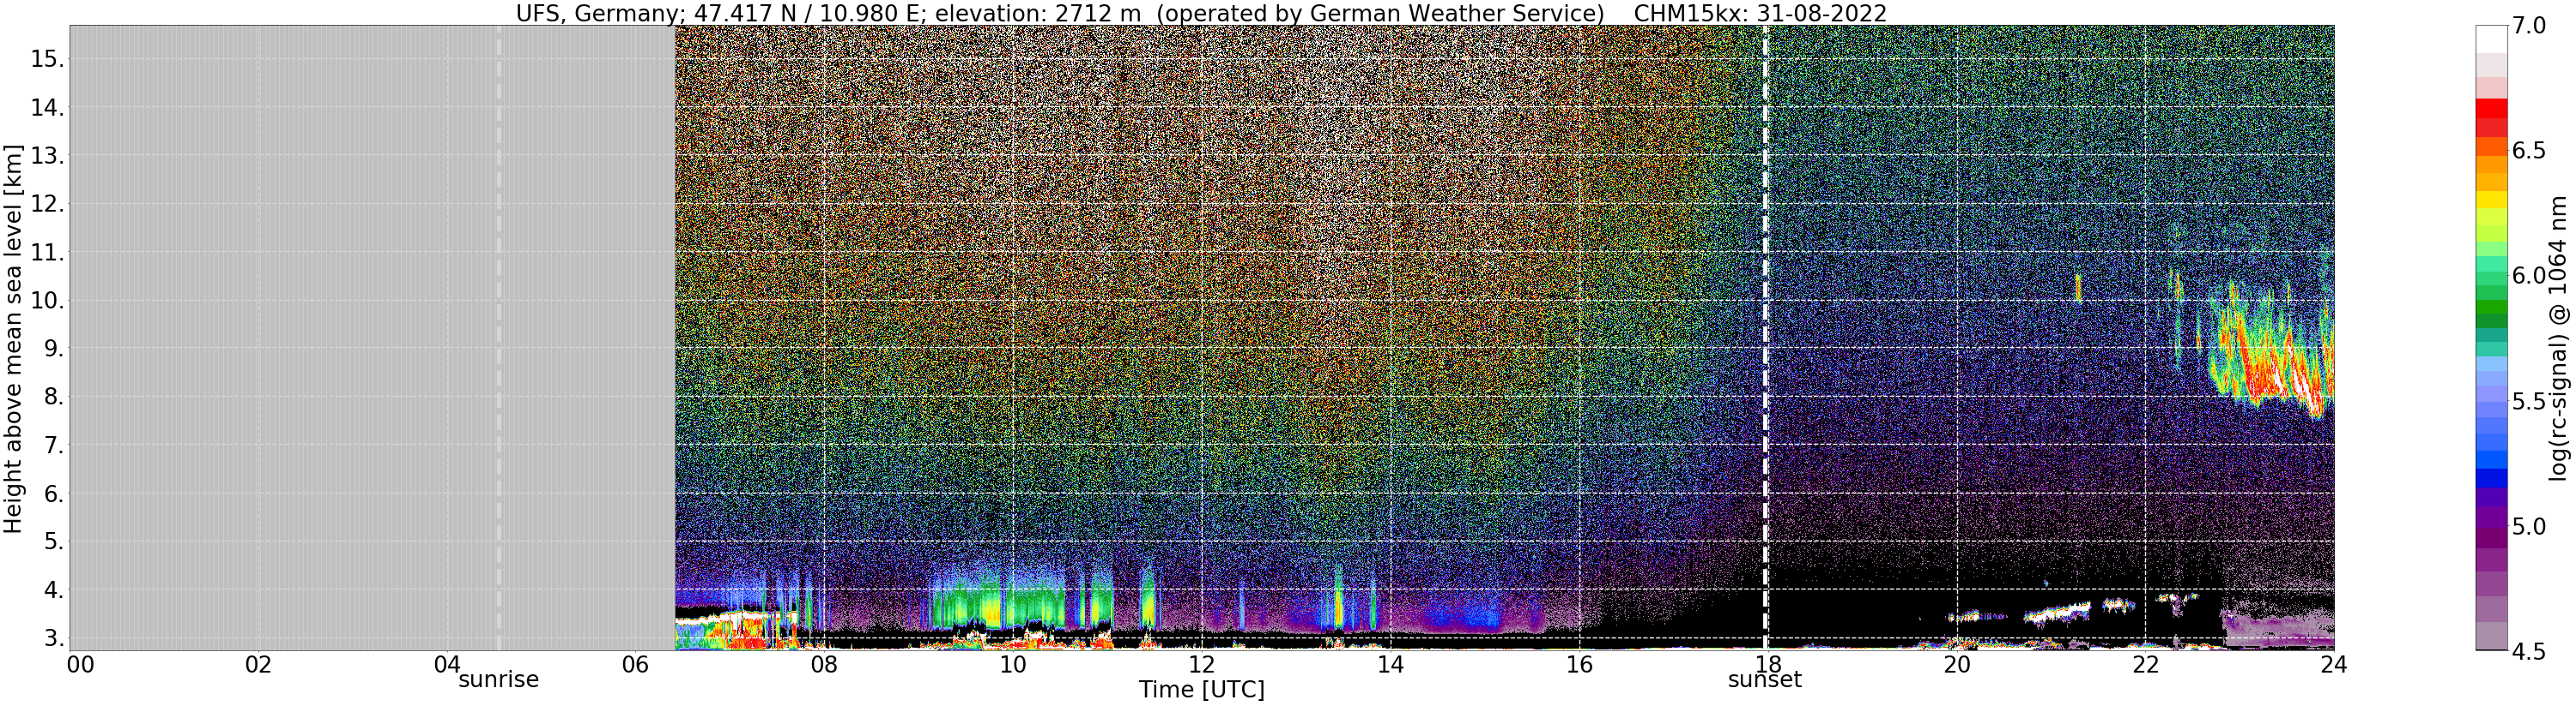
Task: Click the blue segment of the colorbar
Action: click(2491, 477)
